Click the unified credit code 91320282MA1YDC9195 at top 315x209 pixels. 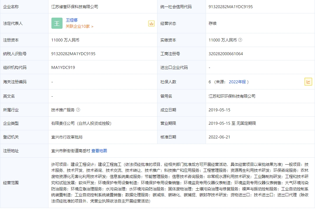pos(231,7)
